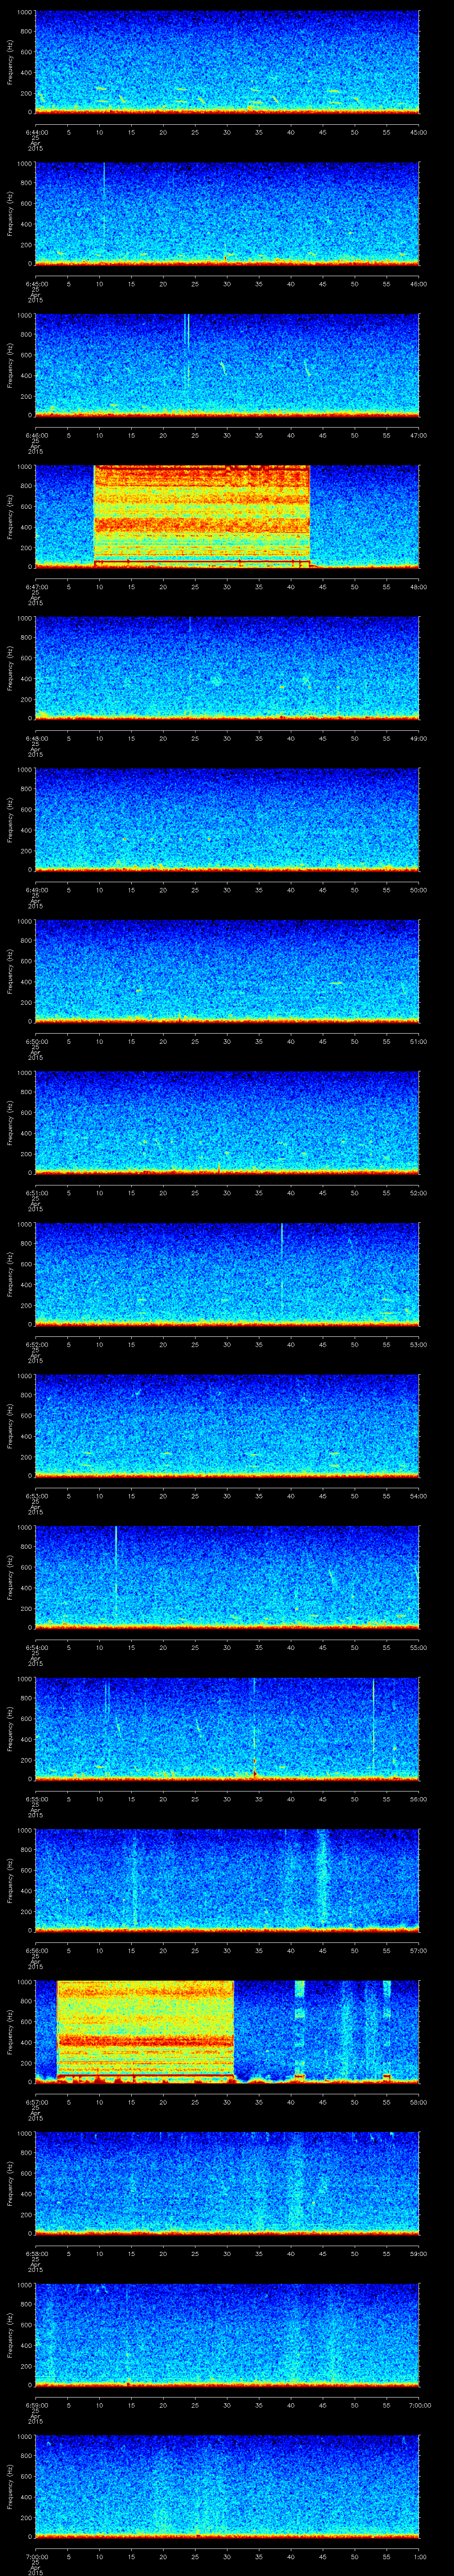The image size is (454, 2576).
Task: Click the 6:59:00 start time label
Action: tap(36, 2405)
